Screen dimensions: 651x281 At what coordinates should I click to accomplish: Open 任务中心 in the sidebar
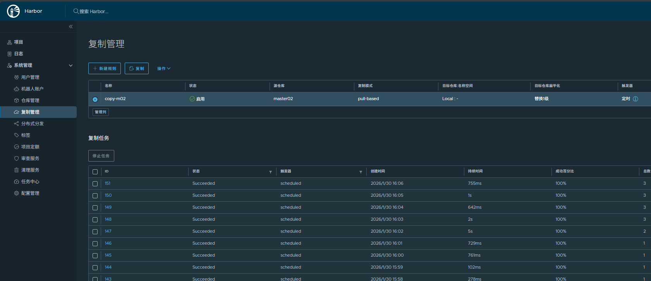click(x=30, y=182)
